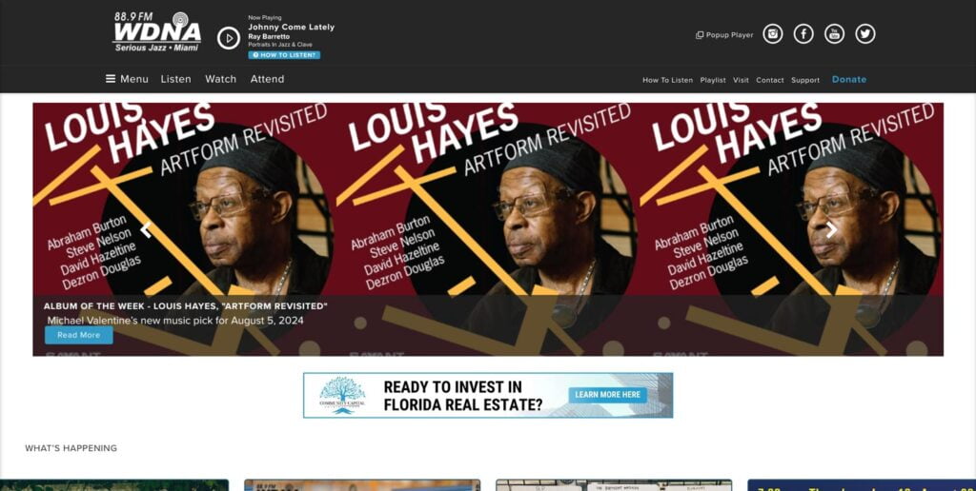976x491 pixels.
Task: Open the Watch menu item
Action: 220,79
